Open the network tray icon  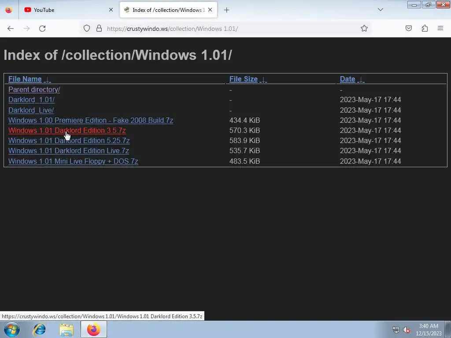pyautogui.click(x=396, y=330)
